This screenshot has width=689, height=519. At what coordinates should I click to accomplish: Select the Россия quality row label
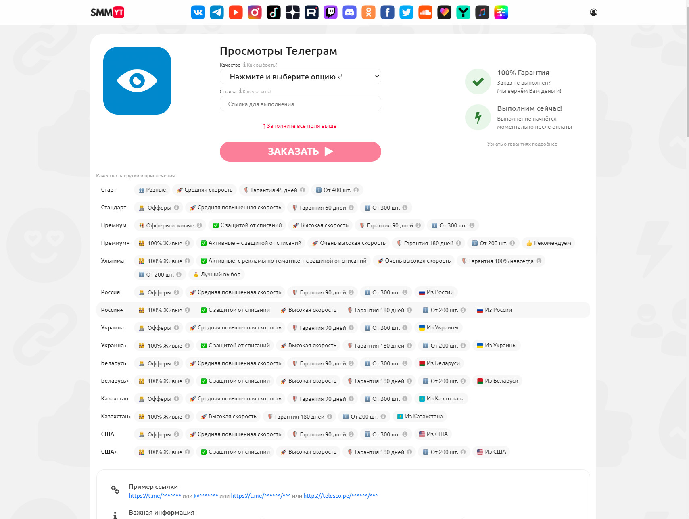pyautogui.click(x=111, y=292)
